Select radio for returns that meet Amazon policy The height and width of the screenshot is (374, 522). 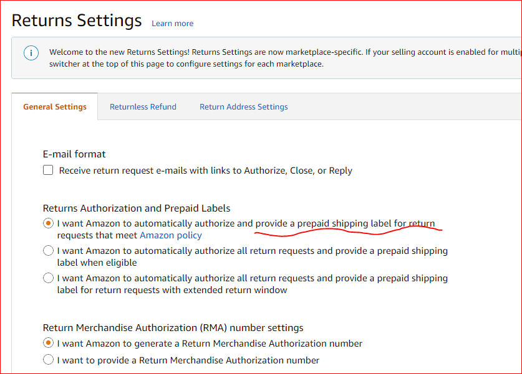point(48,223)
